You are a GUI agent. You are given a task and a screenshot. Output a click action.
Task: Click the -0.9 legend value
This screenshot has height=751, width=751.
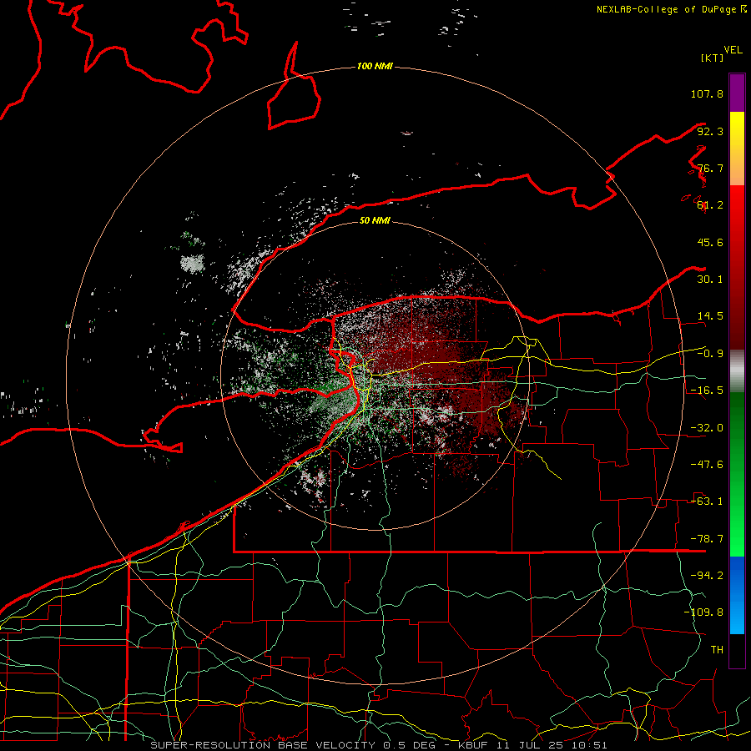point(710,354)
